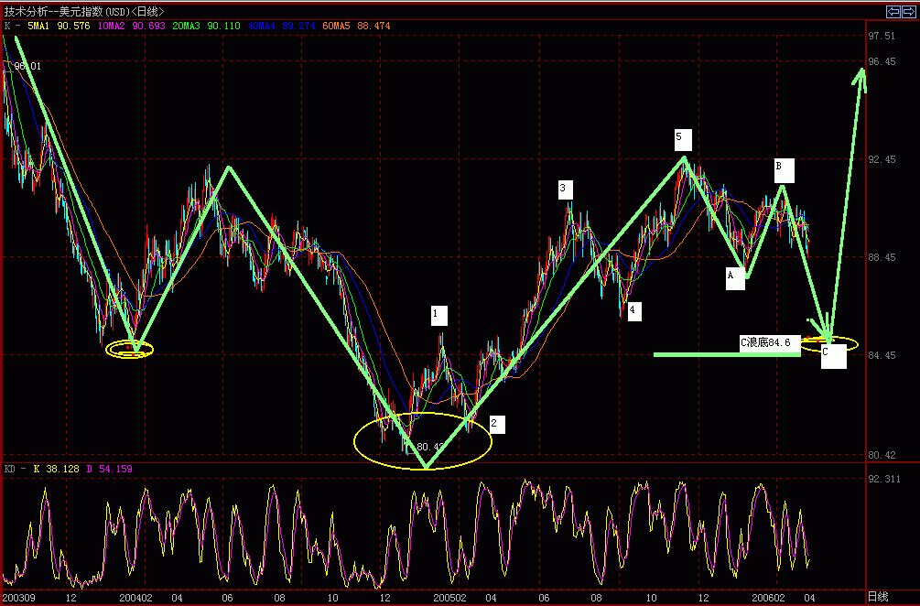Click the 92.45 price axis value

click(882, 159)
